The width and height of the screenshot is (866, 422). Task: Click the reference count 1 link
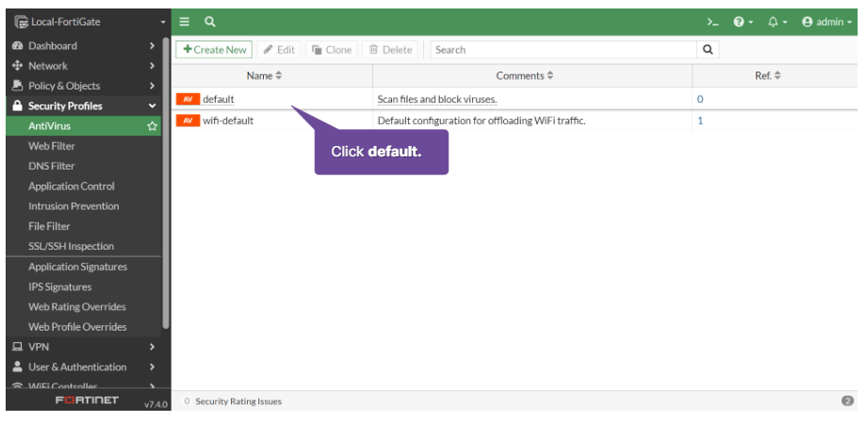tap(700, 121)
